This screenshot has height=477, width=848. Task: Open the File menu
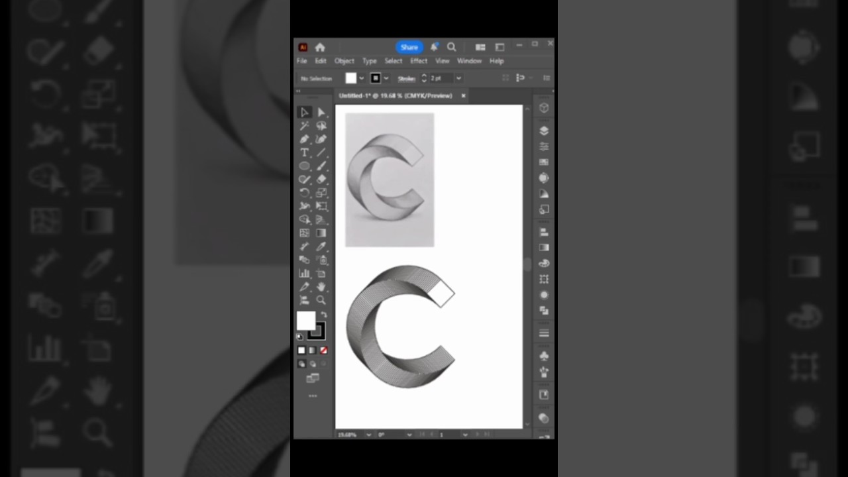click(302, 61)
